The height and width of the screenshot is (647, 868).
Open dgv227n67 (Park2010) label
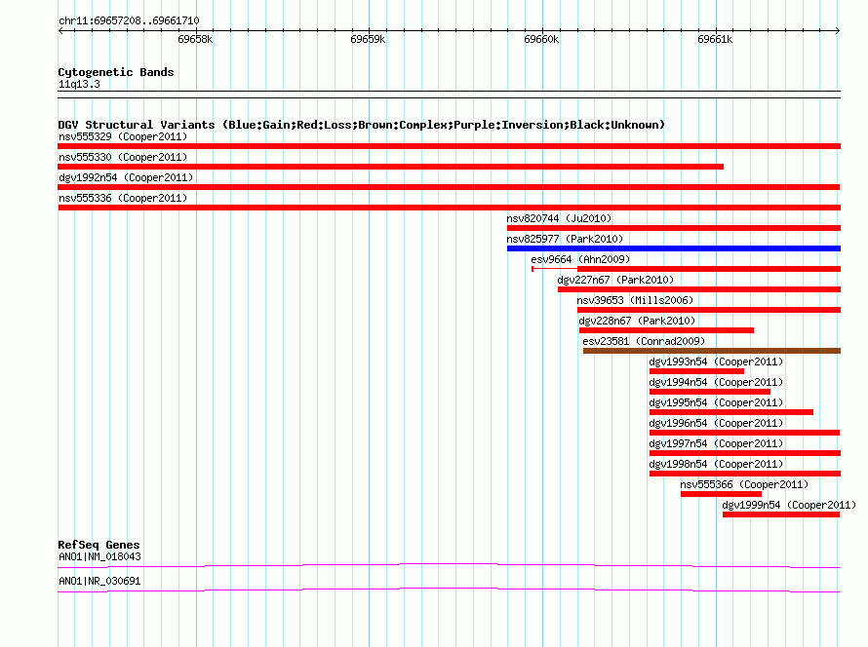click(x=615, y=280)
